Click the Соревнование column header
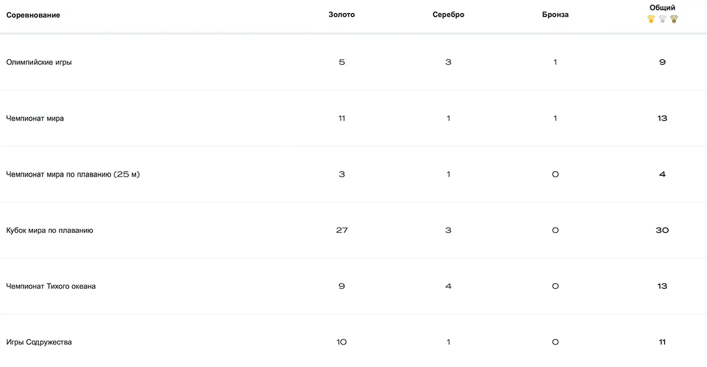The height and width of the screenshot is (367, 707). point(33,15)
